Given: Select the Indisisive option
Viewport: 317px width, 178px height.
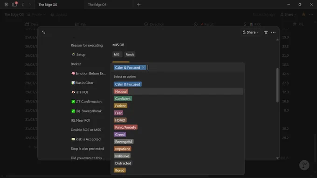Looking at the screenshot, I should pos(122,156).
